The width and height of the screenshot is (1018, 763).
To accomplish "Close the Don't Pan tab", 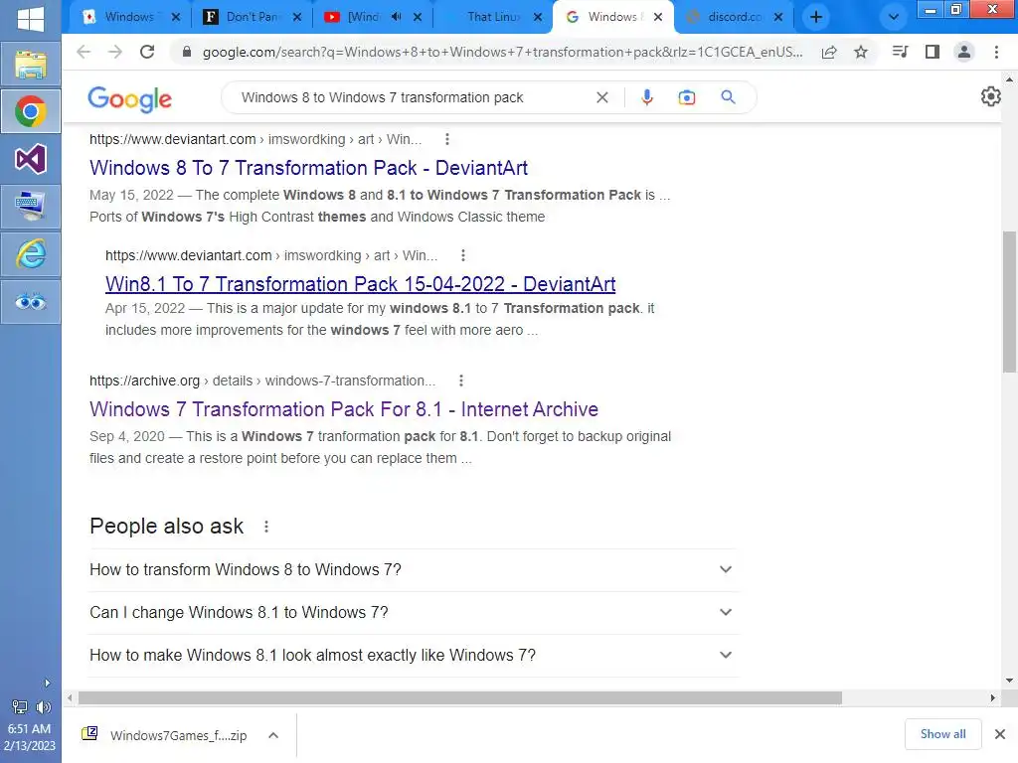I will pyautogui.click(x=297, y=17).
